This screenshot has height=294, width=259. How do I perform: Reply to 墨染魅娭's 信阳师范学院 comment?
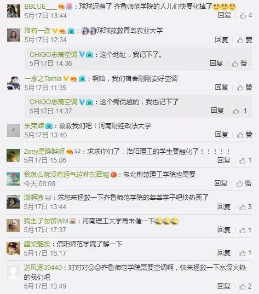[x=224, y=253]
